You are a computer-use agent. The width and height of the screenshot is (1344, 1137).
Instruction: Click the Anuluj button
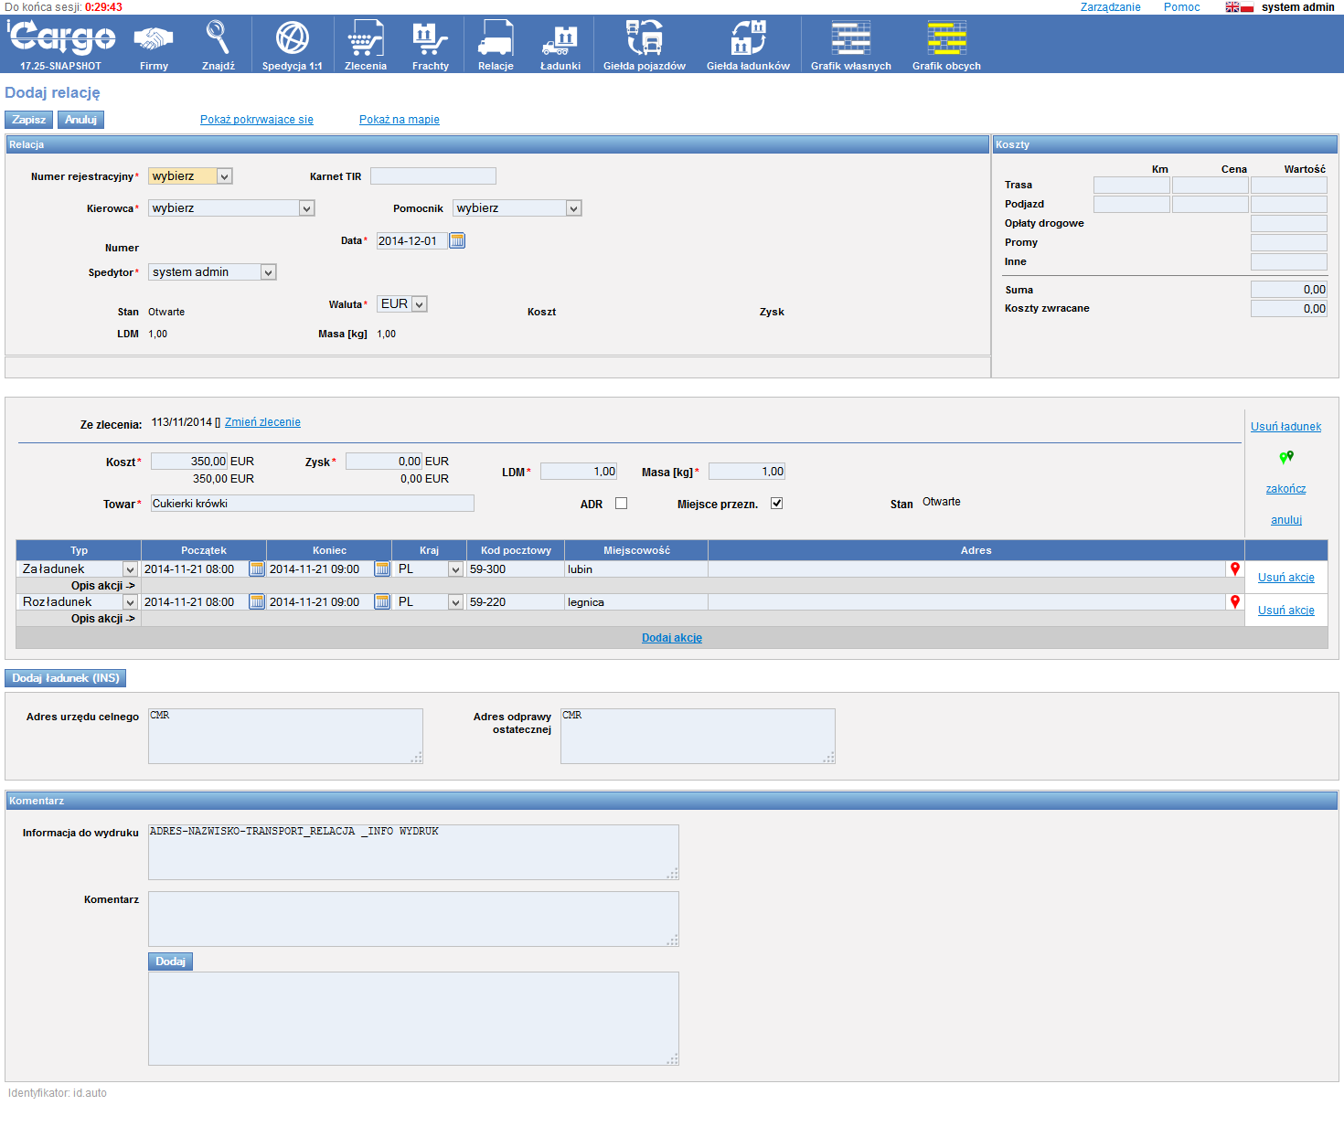pos(80,120)
